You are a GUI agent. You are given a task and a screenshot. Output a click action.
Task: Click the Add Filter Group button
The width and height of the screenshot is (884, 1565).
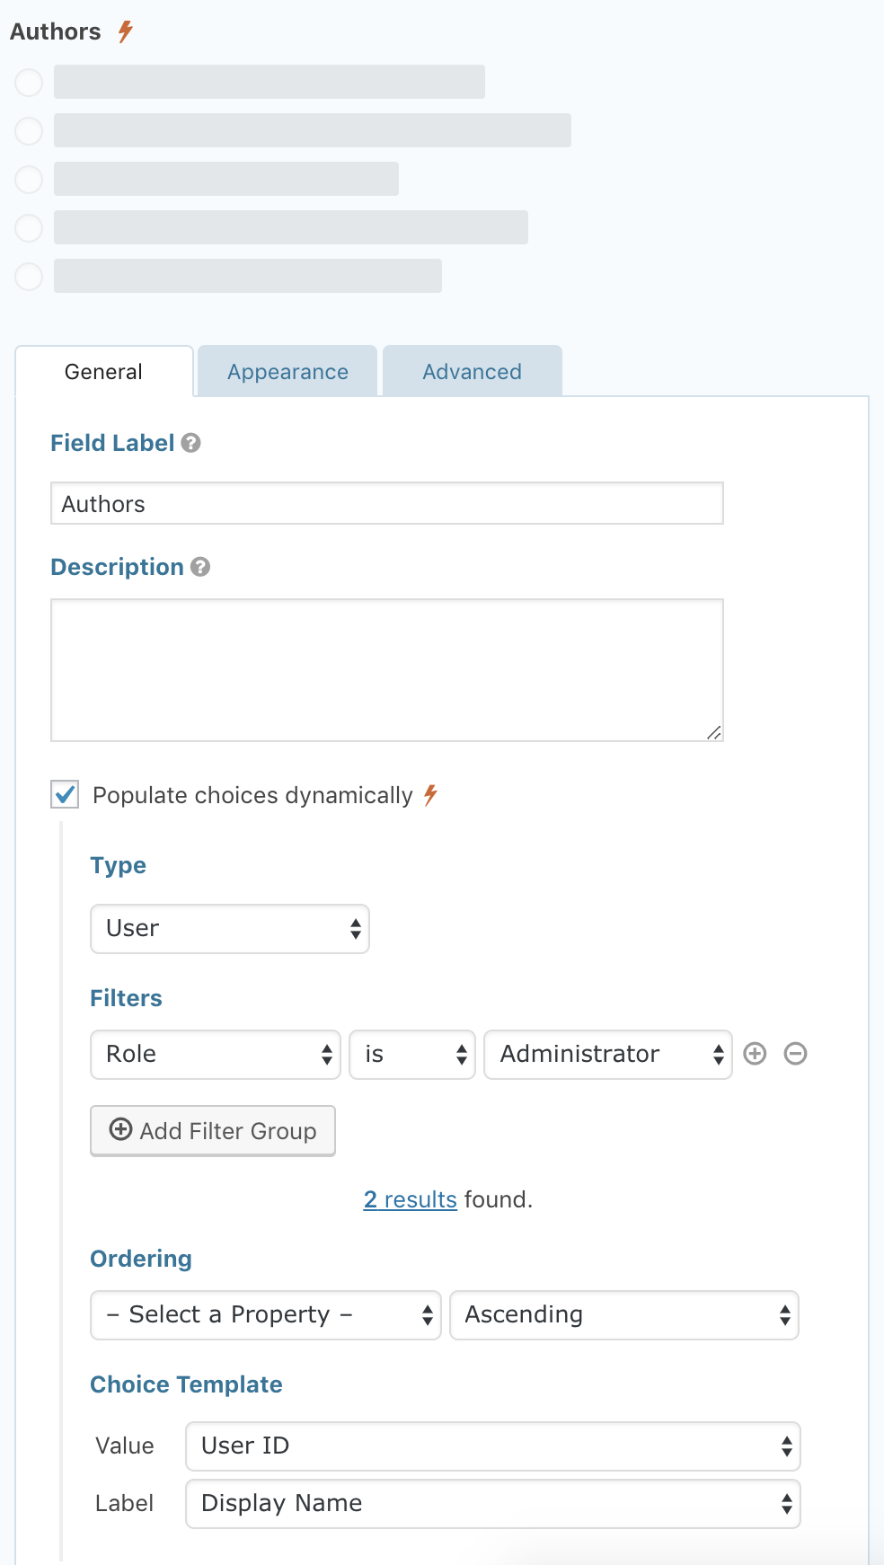pyautogui.click(x=213, y=1131)
